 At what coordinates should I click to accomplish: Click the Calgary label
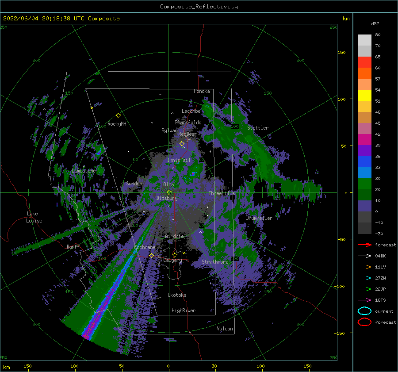click(x=172, y=260)
